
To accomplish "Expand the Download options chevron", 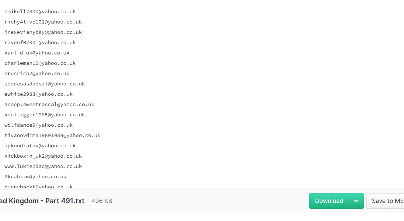I will tap(357, 201).
